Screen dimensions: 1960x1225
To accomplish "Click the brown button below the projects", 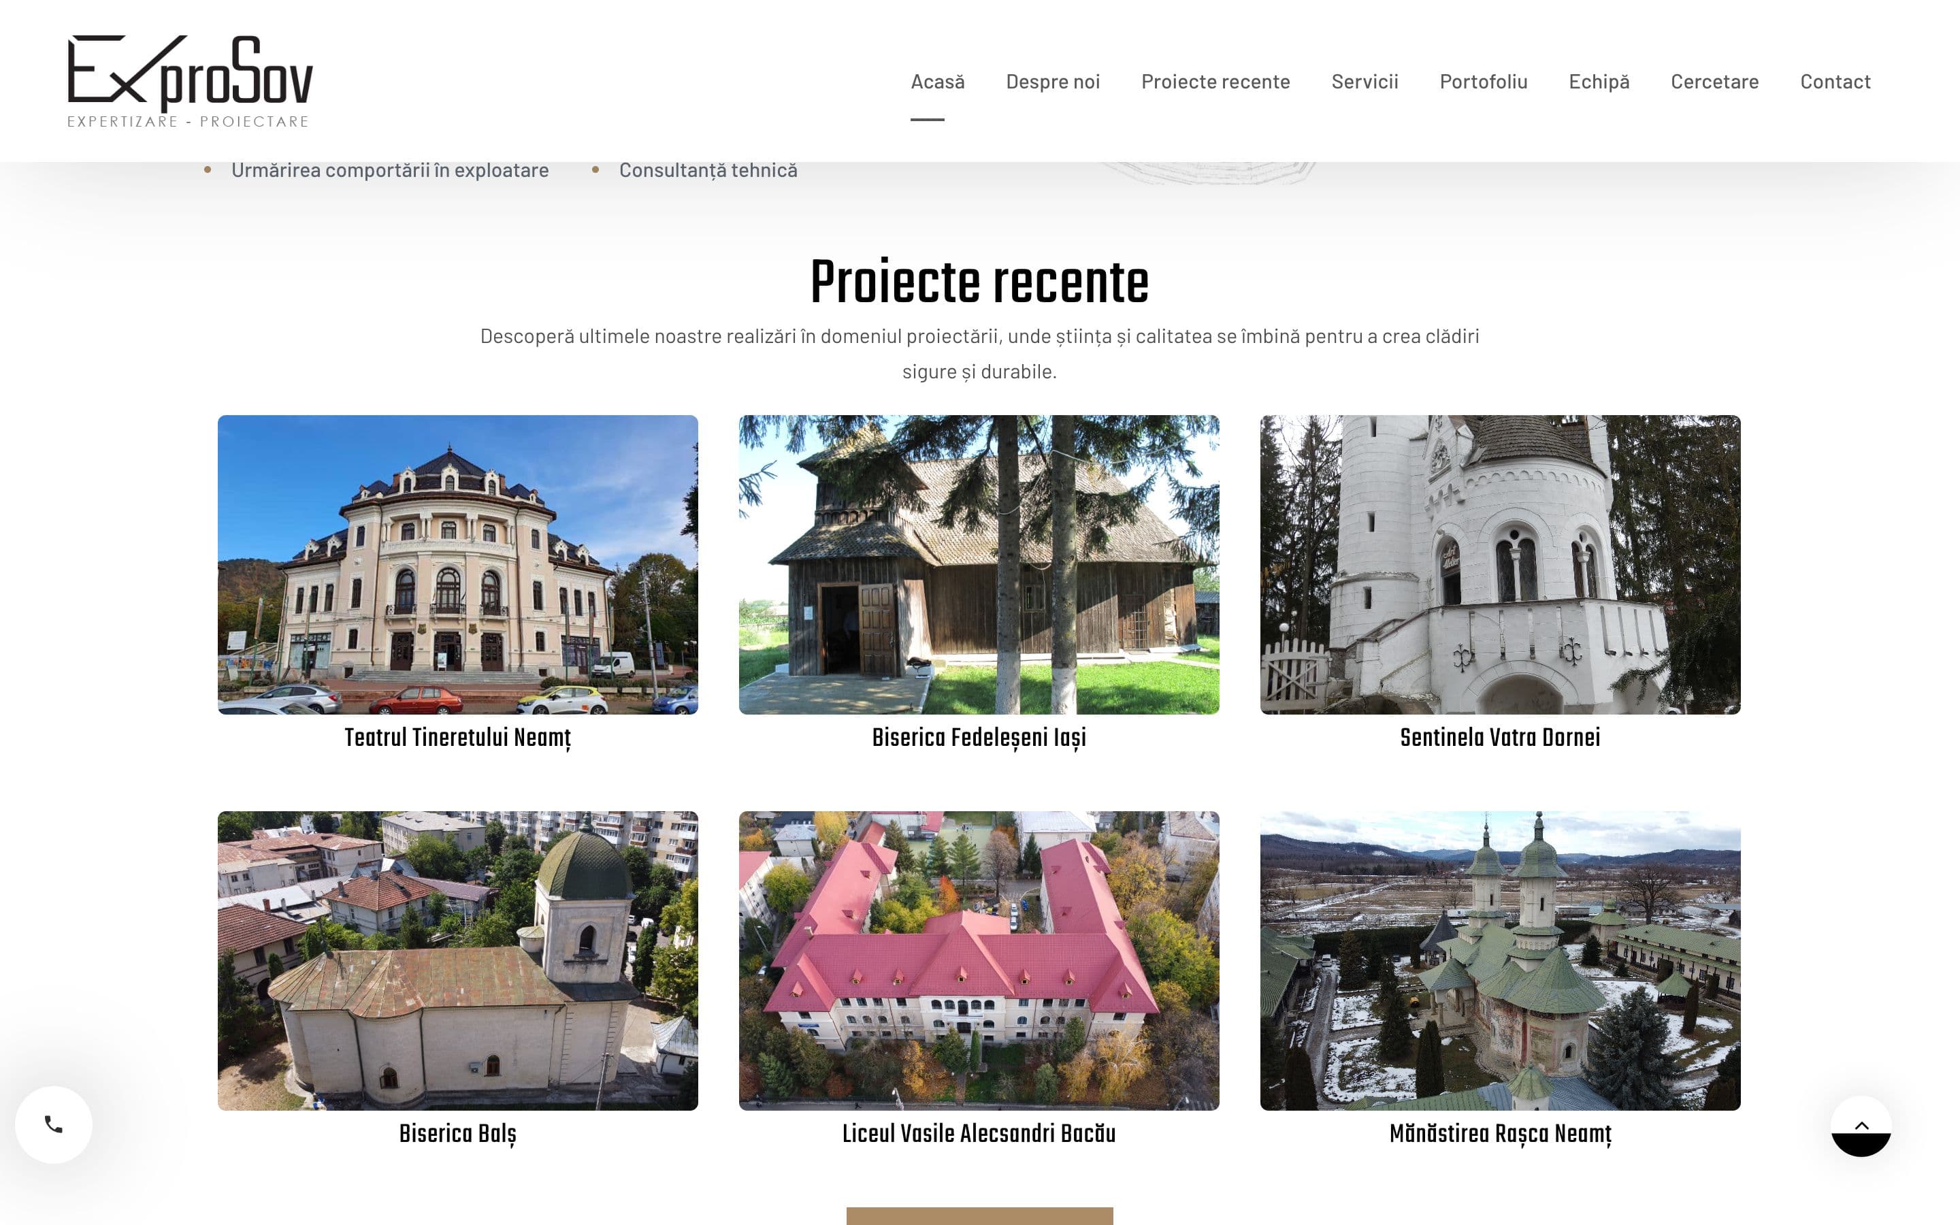I will click(979, 1215).
